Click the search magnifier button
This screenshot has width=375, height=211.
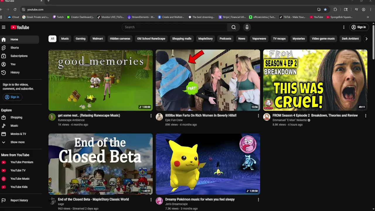(233, 27)
